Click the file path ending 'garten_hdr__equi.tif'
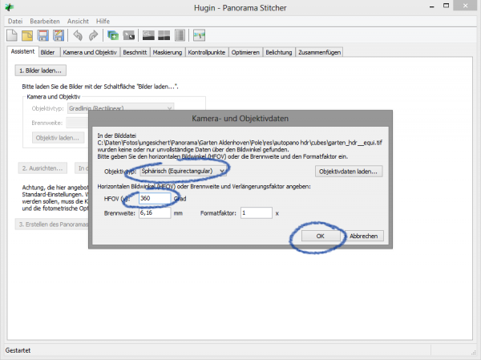This screenshot has width=481, height=360. point(240,143)
